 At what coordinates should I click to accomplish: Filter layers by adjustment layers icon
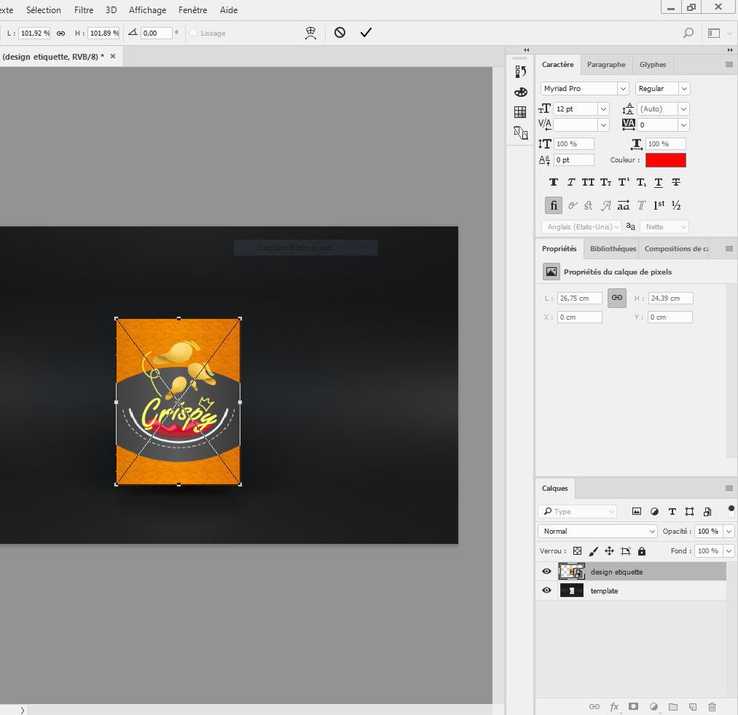(x=654, y=511)
